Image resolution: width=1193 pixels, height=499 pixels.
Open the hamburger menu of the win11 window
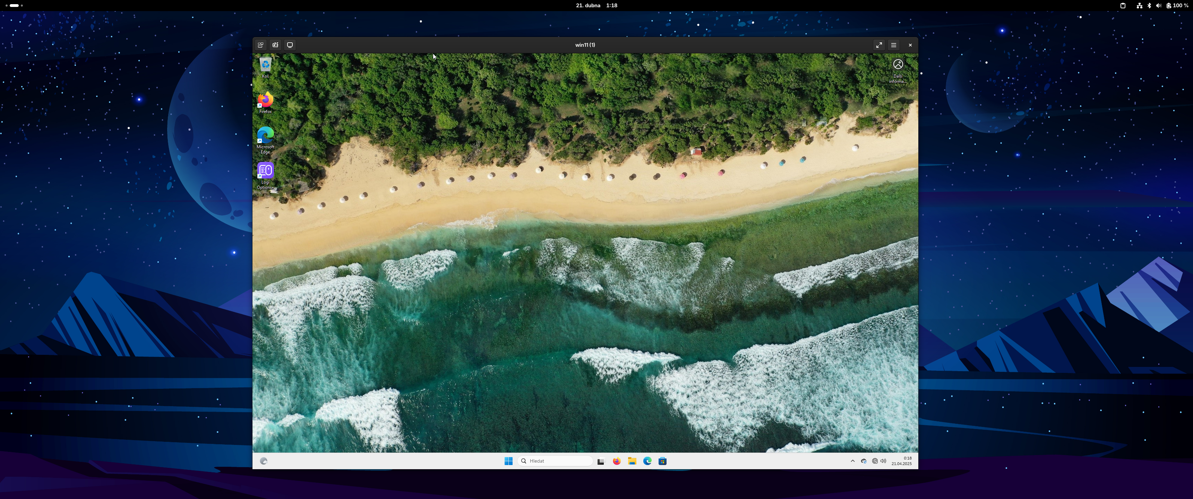click(x=893, y=45)
